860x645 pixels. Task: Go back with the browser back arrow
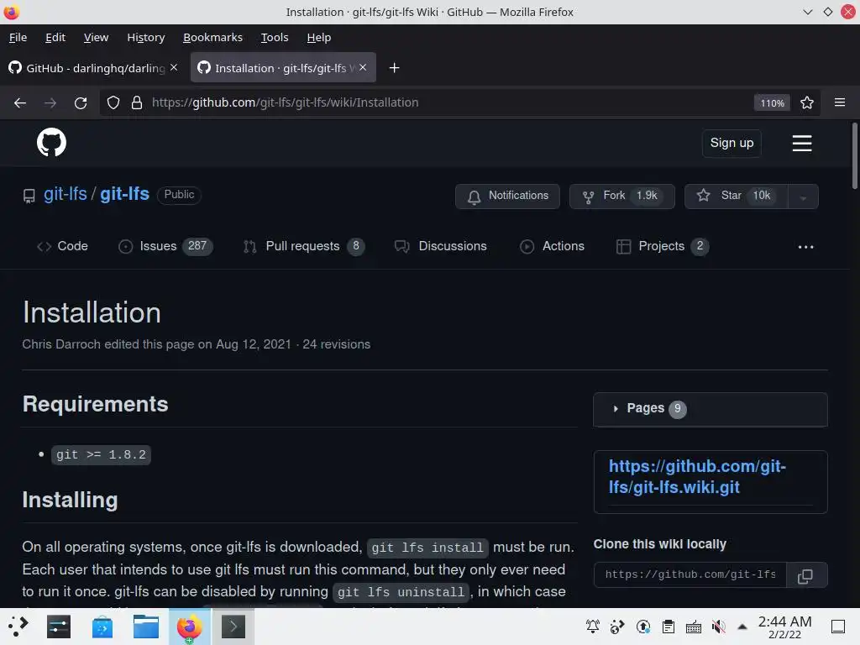pos(20,102)
